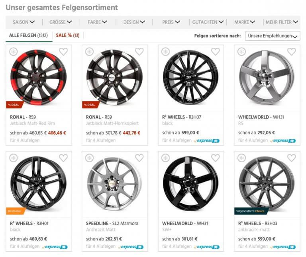The width and height of the screenshot is (306, 257).
Task: Add R³ Wheels R3H07 to wishlist
Action: point(215,51)
